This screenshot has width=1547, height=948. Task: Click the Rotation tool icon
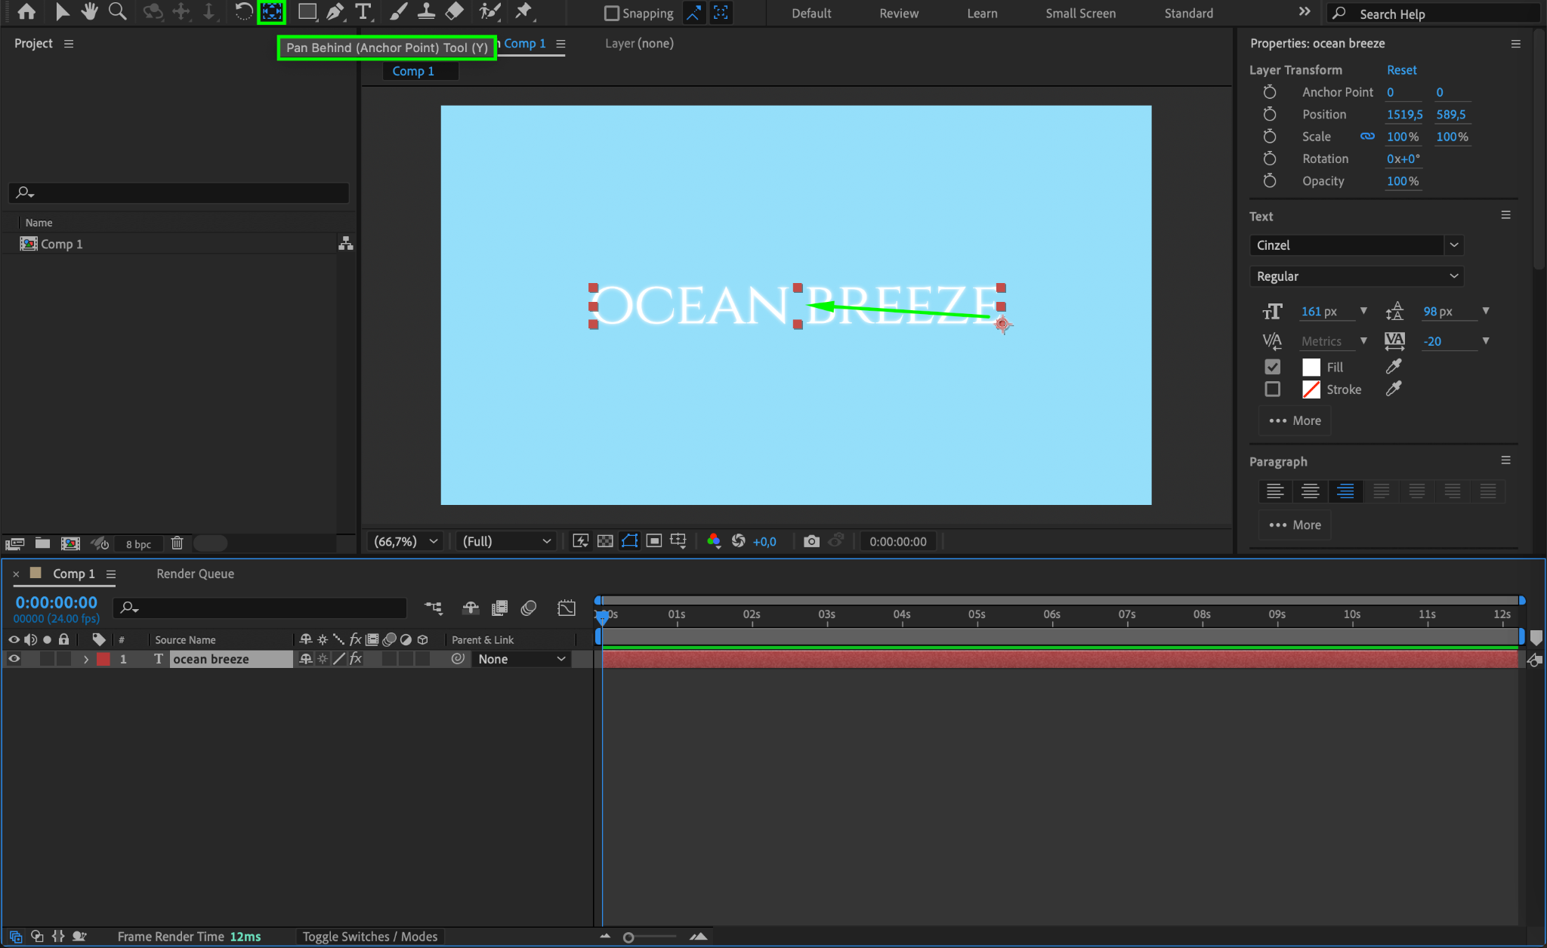click(x=243, y=11)
